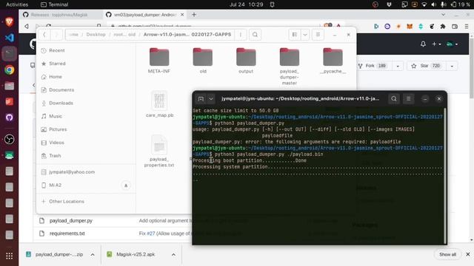Open path options menu next to Arrow breadcrumb
Image resolution: width=474 pixels, height=266 pixels.
[x=241, y=35]
